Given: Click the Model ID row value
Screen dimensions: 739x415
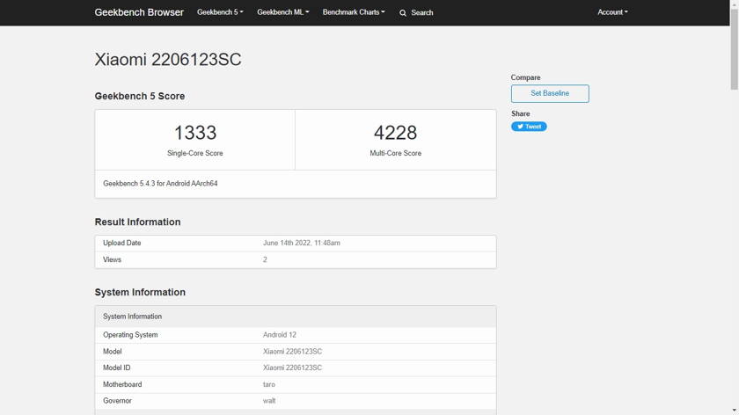Looking at the screenshot, I should pyautogui.click(x=292, y=368).
